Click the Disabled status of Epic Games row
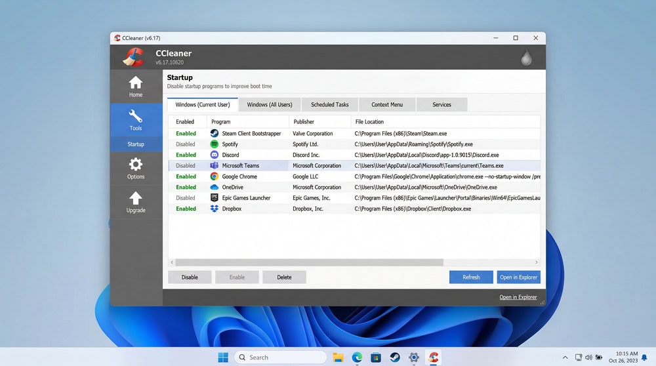The width and height of the screenshot is (656, 366). [x=186, y=198]
